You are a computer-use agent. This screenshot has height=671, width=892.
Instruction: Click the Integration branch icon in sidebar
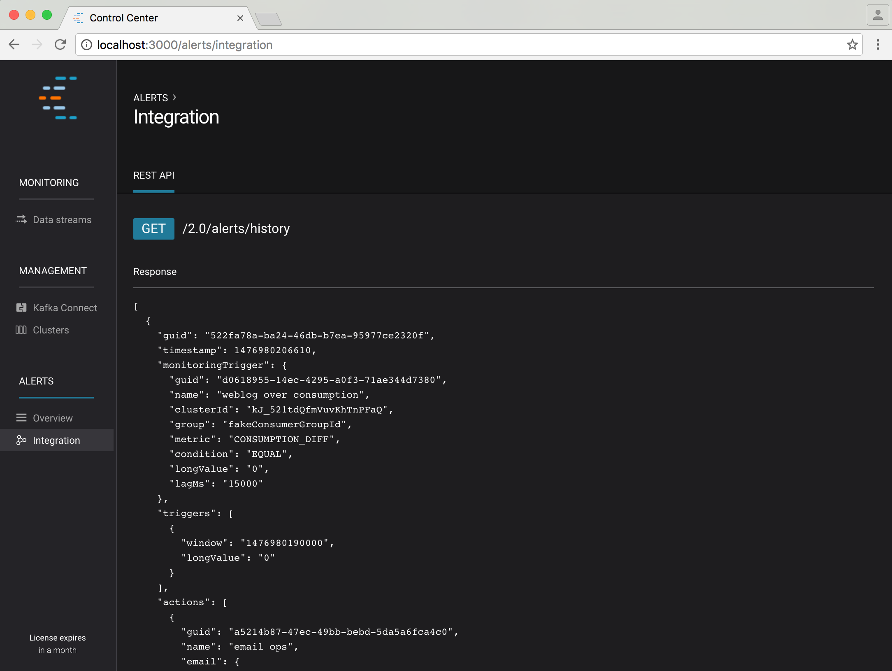click(x=21, y=440)
